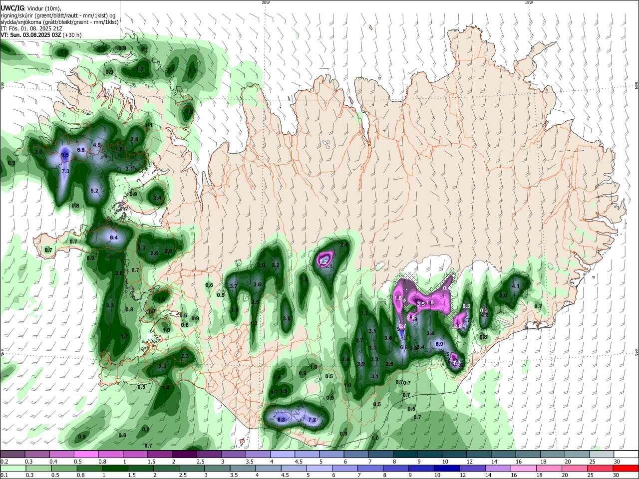Click the 6.6 precipitation value label

[404, 347]
